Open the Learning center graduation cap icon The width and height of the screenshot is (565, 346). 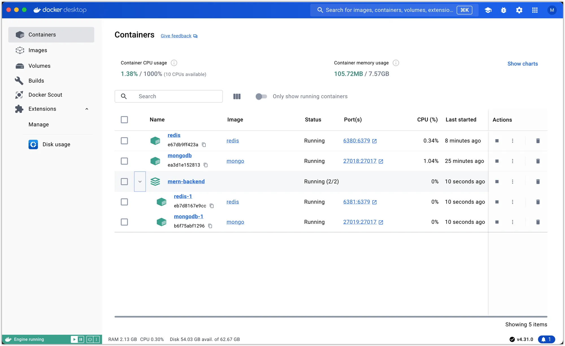tap(488, 10)
